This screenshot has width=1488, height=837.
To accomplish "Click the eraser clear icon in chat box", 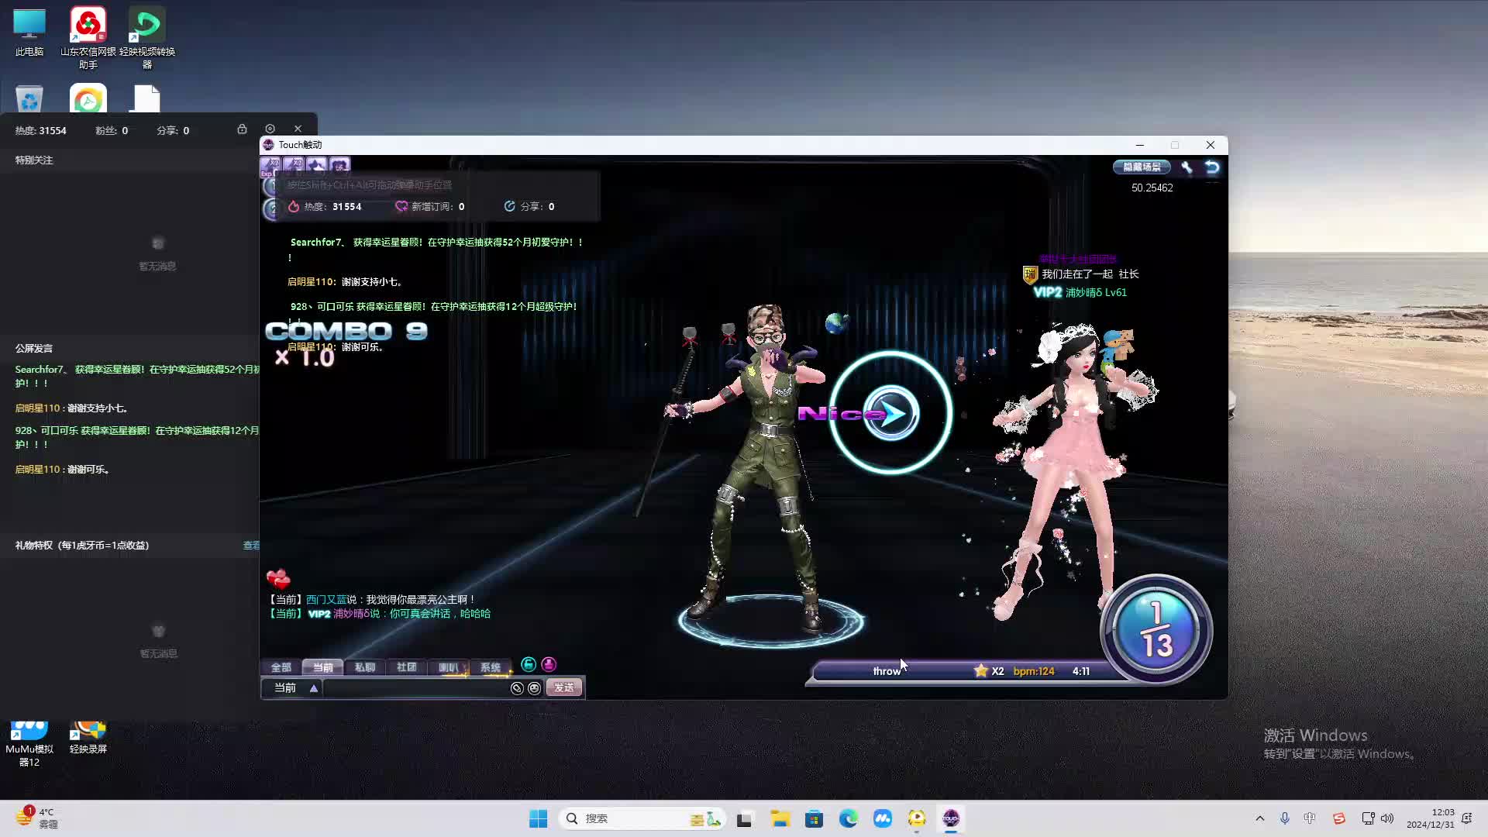I will coord(517,688).
